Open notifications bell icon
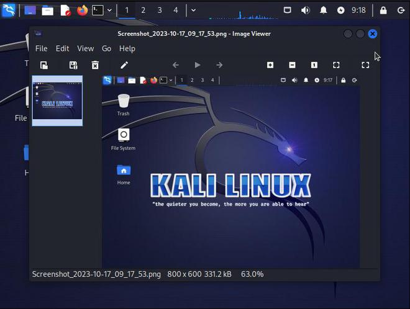Viewport: 410px width, 309px height. click(324, 10)
